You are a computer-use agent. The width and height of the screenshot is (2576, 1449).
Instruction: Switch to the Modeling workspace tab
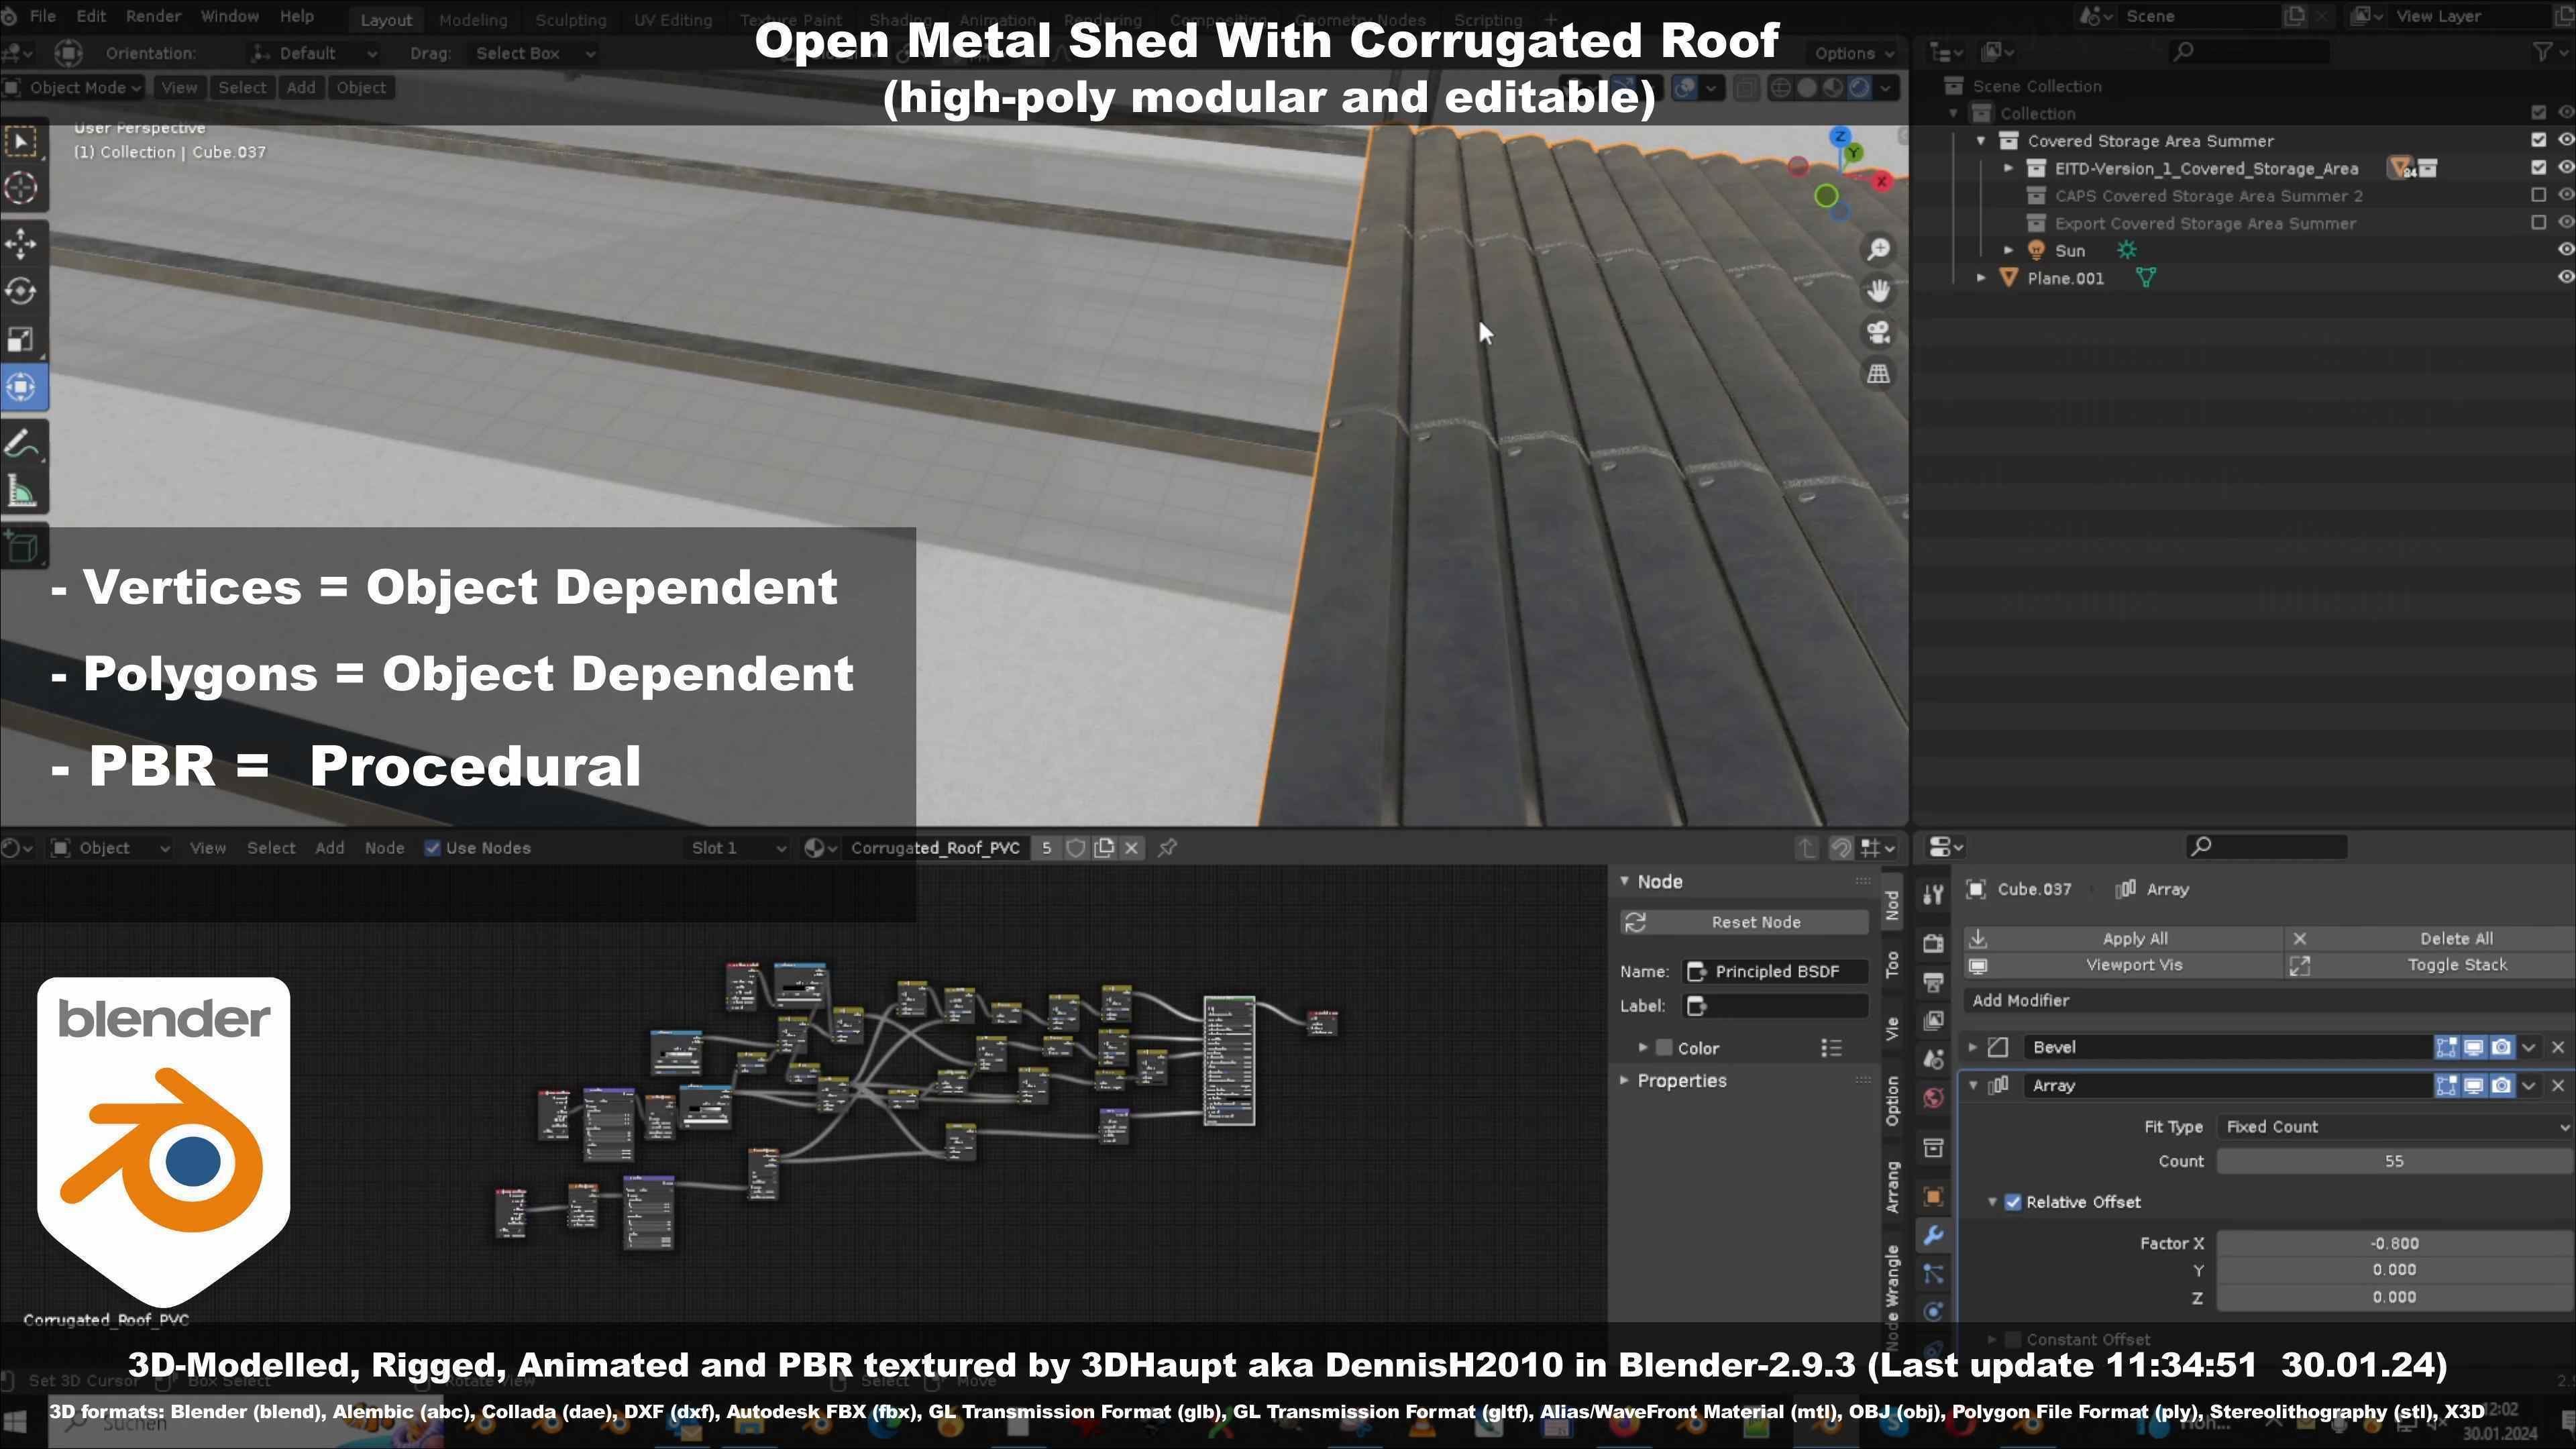(473, 20)
